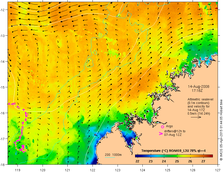Click longitude axis label '122'
The image size is (223, 172).
tap(92, 170)
